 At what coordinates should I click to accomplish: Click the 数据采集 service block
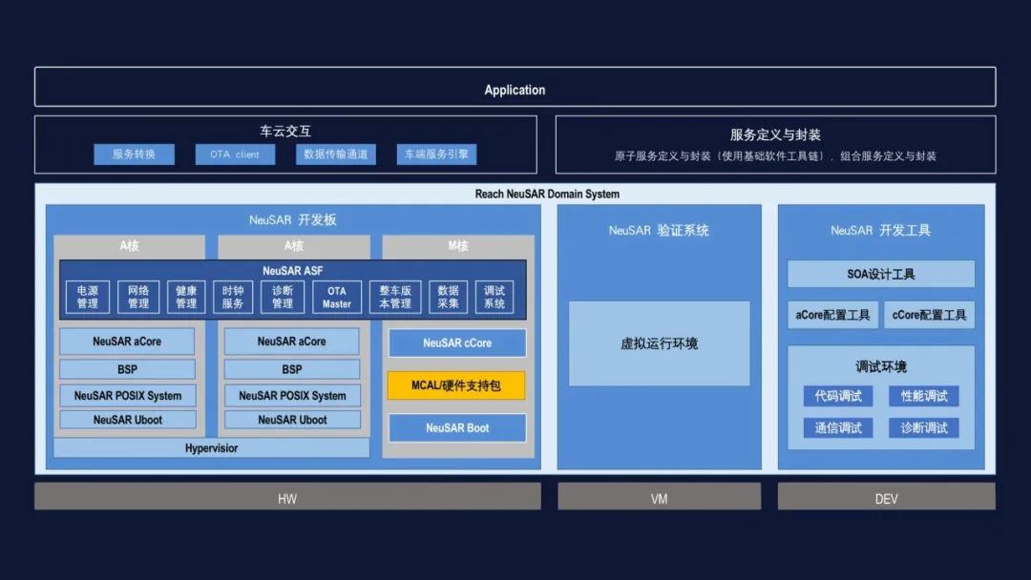pyautogui.click(x=447, y=296)
